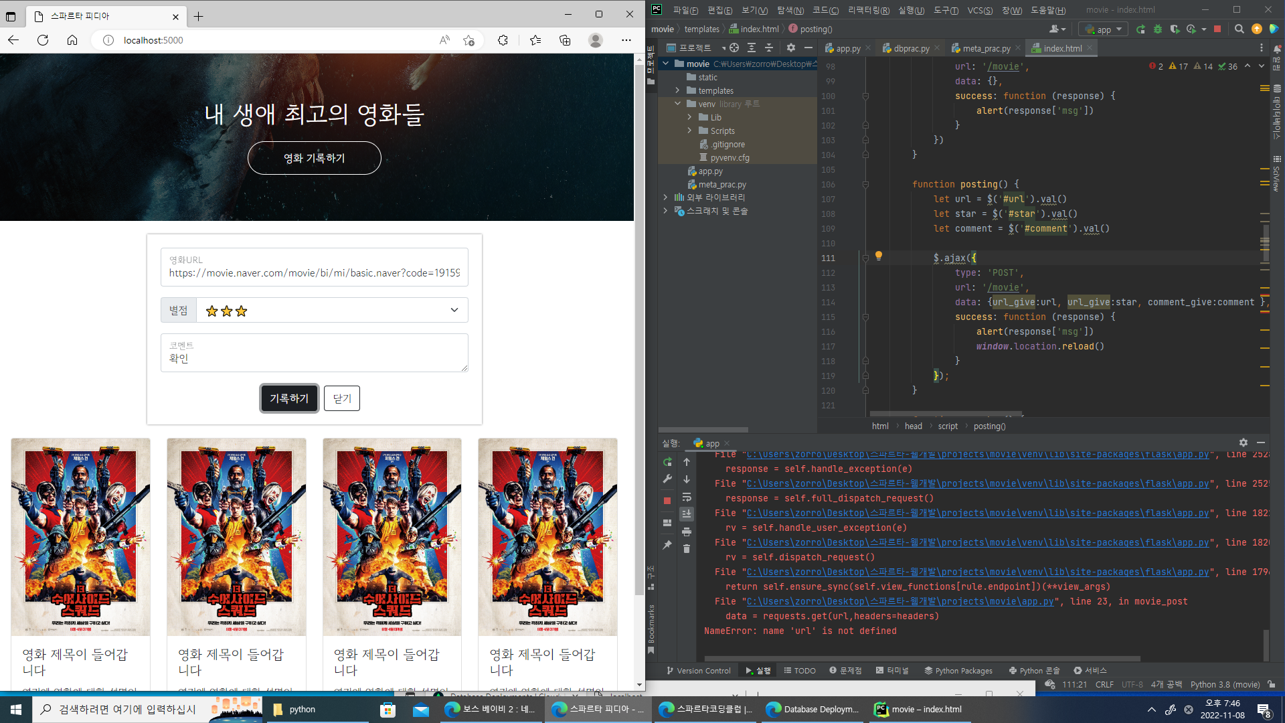Switch to Database Deployments Edge taskbar window
Viewport: 1285px width, 723px height.
[812, 710]
